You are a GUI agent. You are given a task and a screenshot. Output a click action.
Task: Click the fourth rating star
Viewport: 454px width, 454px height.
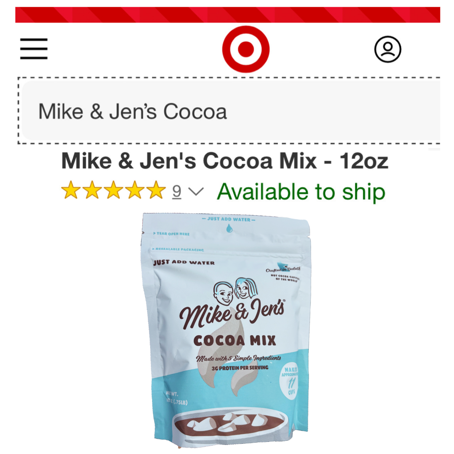click(134, 190)
